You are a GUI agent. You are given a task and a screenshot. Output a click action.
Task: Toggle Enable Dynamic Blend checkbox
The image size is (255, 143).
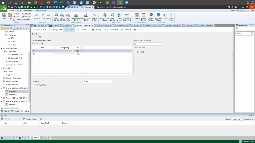(x=33, y=40)
